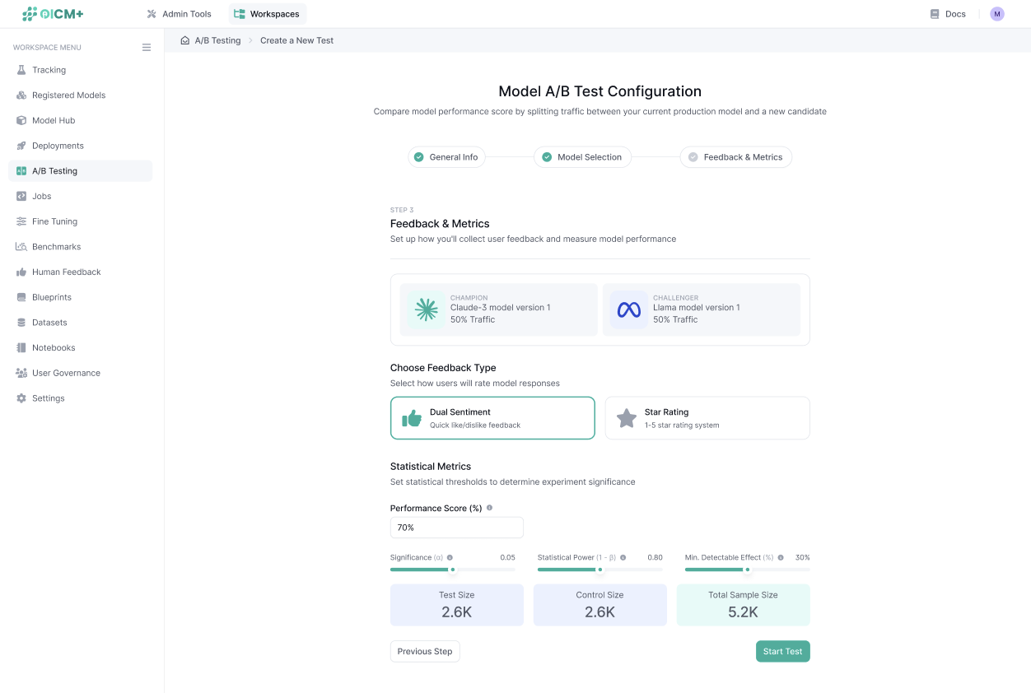Open the user avatar menu
The height and width of the screenshot is (693, 1031).
pyautogui.click(x=996, y=14)
